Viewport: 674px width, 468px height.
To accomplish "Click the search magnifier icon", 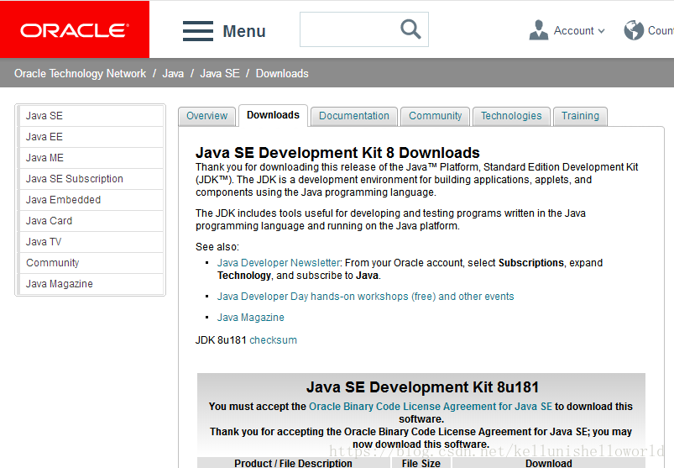I will (410, 29).
